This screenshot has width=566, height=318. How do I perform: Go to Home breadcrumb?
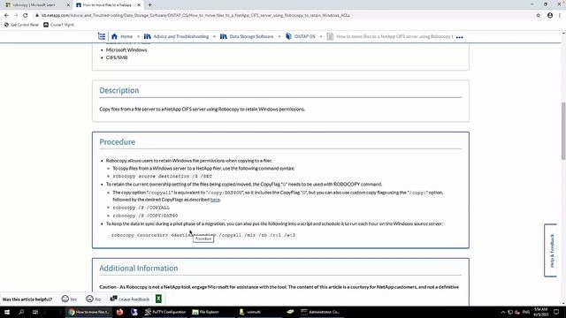tap(126, 36)
